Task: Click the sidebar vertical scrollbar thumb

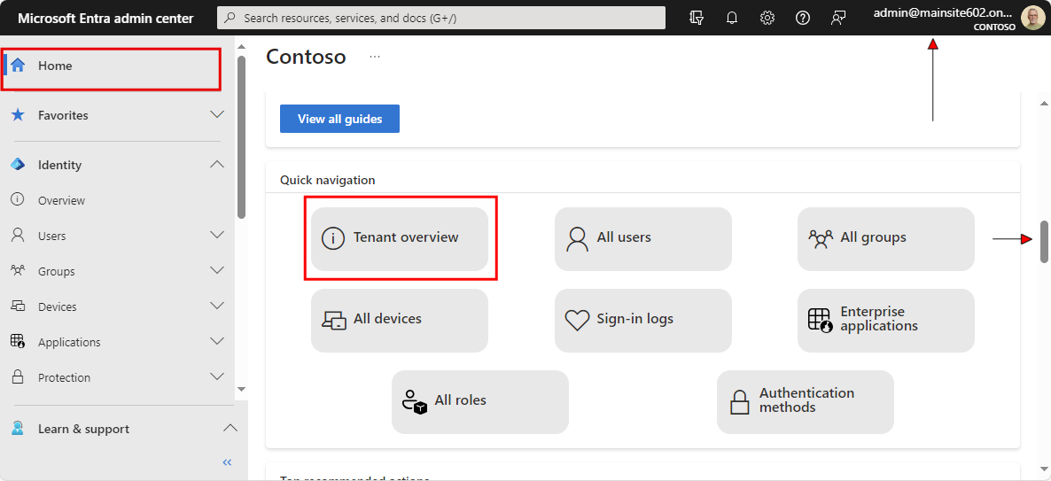Action: coord(241,136)
